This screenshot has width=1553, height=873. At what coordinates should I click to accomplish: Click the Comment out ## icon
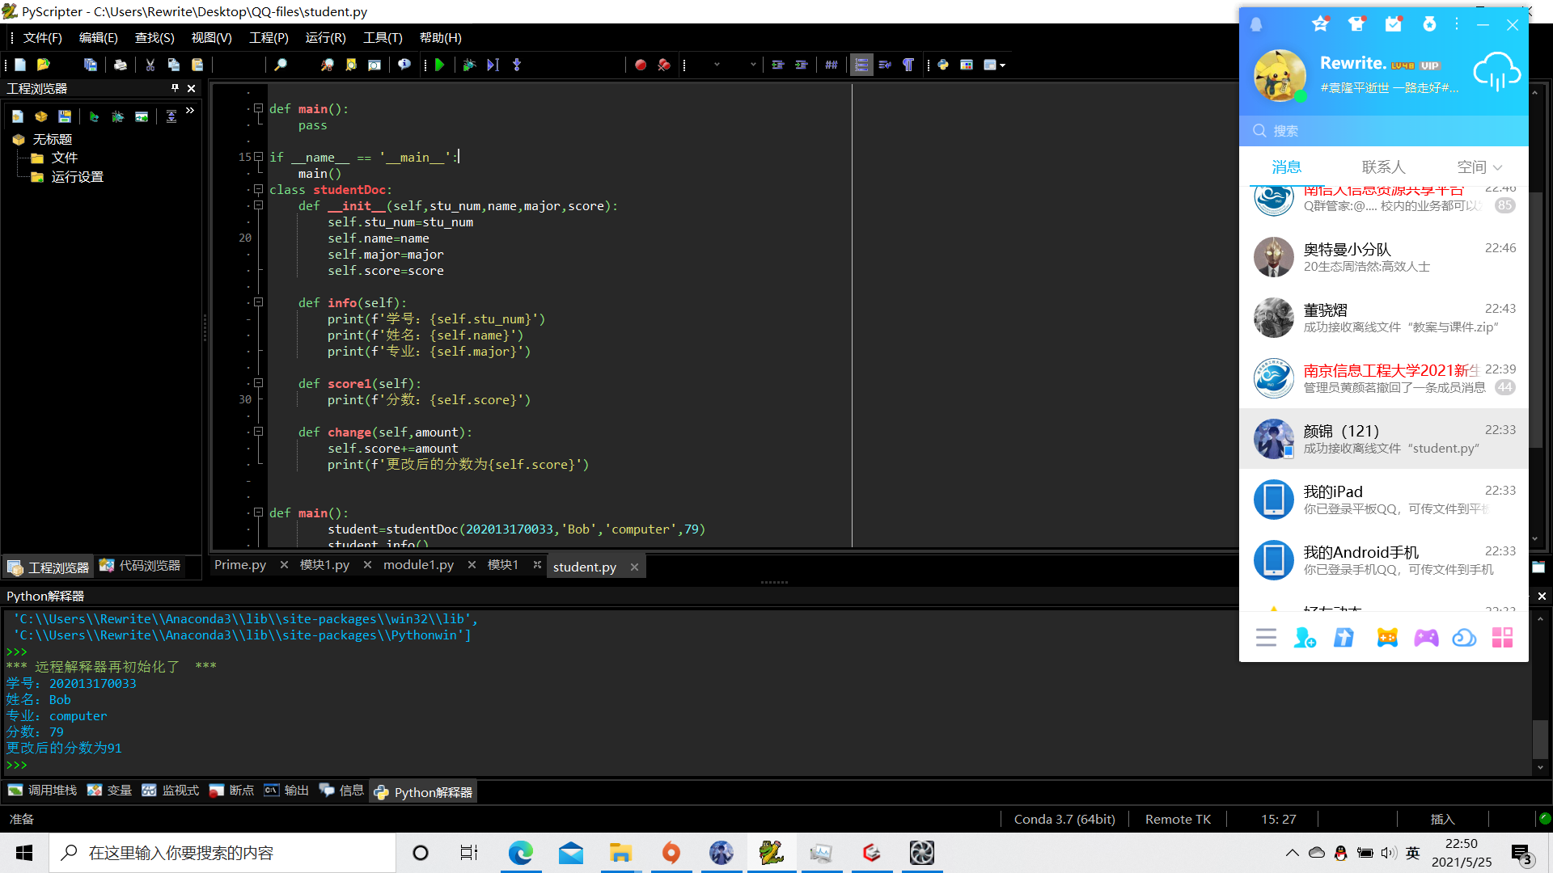[831, 65]
